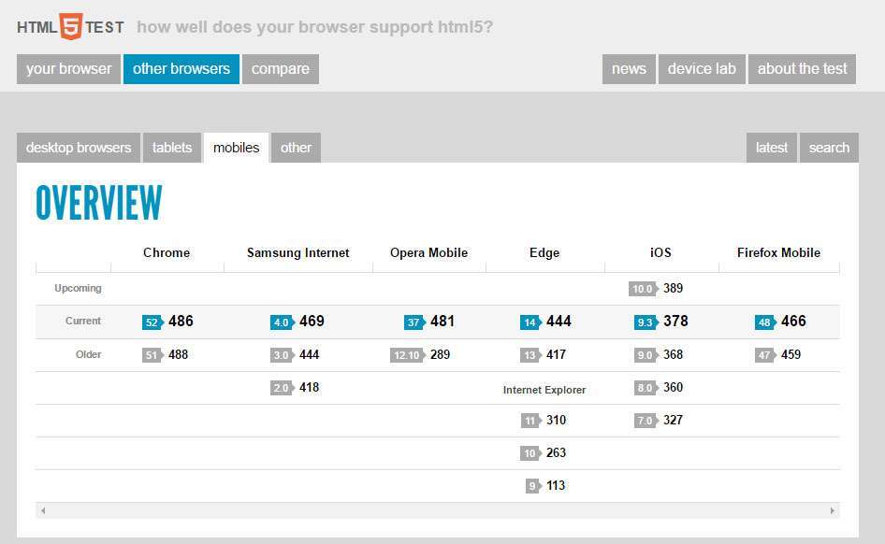
Task: Go to the device lab page
Action: pyautogui.click(x=702, y=69)
